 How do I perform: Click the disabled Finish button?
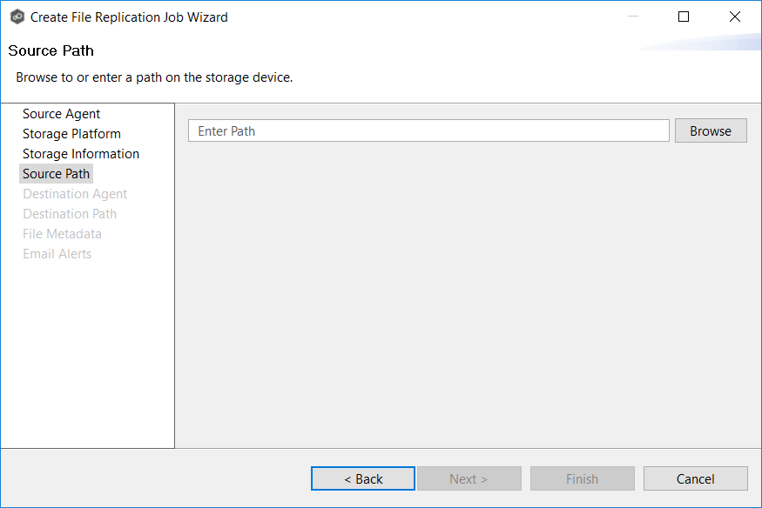(582, 478)
